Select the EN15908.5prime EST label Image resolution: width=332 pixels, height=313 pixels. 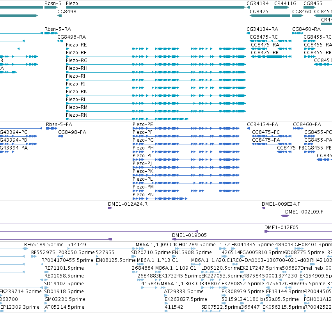pyautogui.click(x=192, y=253)
